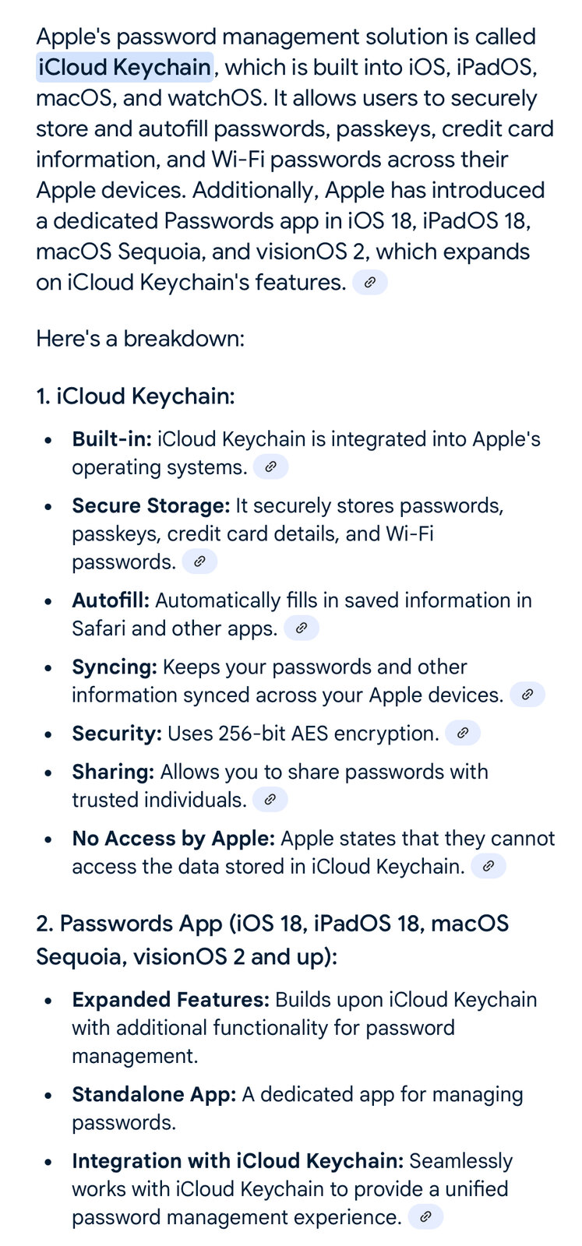
Task: Click the bold "No Access by Apple:" label
Action: tap(173, 839)
